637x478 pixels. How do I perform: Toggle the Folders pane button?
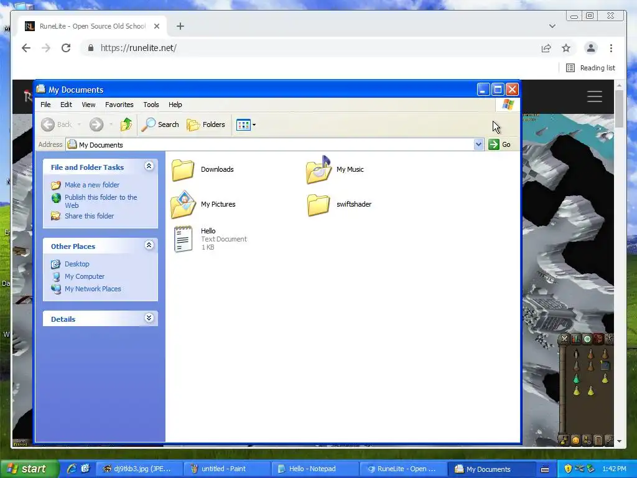coord(205,124)
